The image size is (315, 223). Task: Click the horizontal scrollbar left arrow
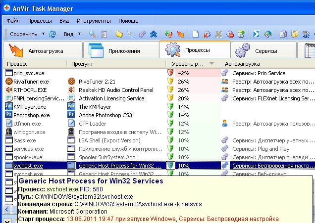click(x=7, y=209)
